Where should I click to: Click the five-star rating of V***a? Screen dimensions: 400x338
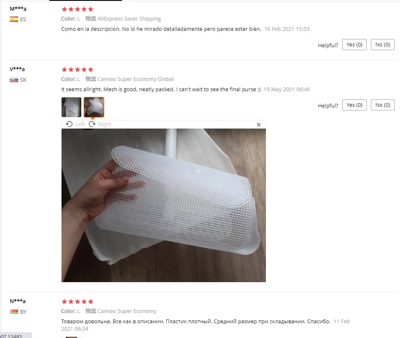pos(78,69)
